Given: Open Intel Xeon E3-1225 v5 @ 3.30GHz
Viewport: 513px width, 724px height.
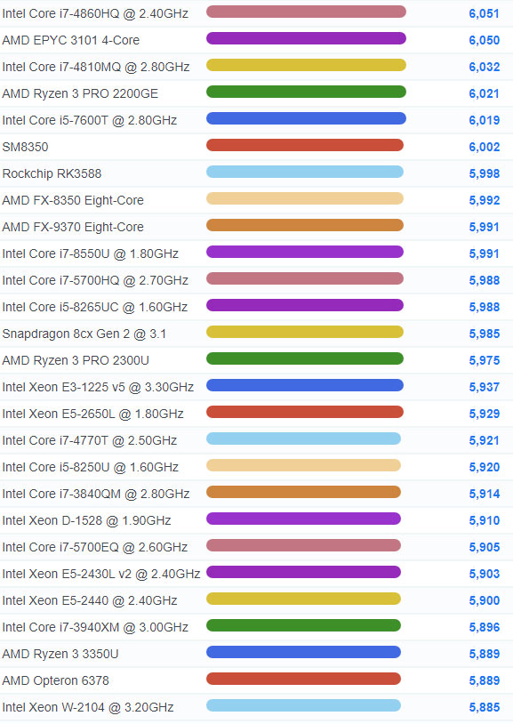Looking at the screenshot, I should (98, 388).
